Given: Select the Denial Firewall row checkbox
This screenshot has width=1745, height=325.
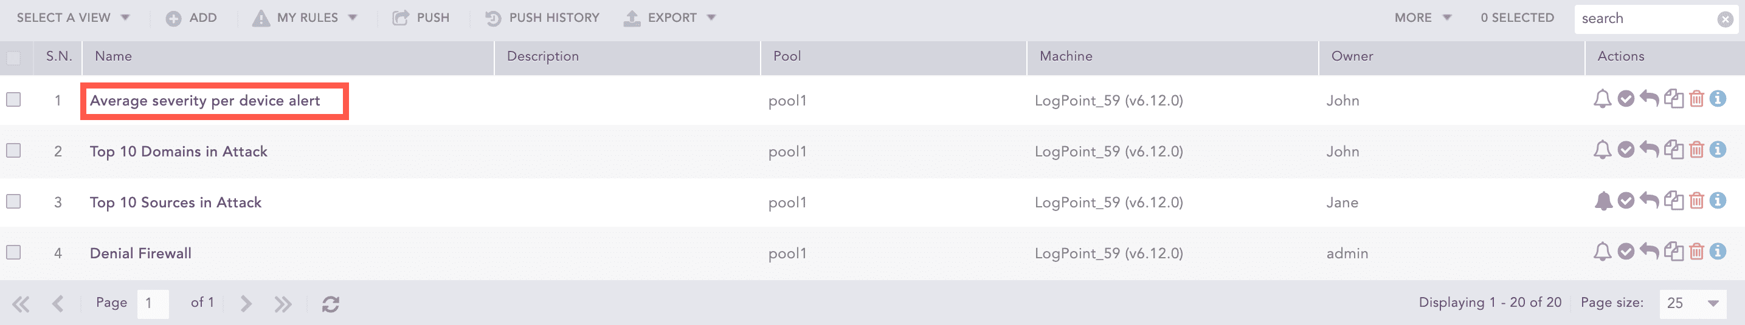Looking at the screenshot, I should (13, 253).
